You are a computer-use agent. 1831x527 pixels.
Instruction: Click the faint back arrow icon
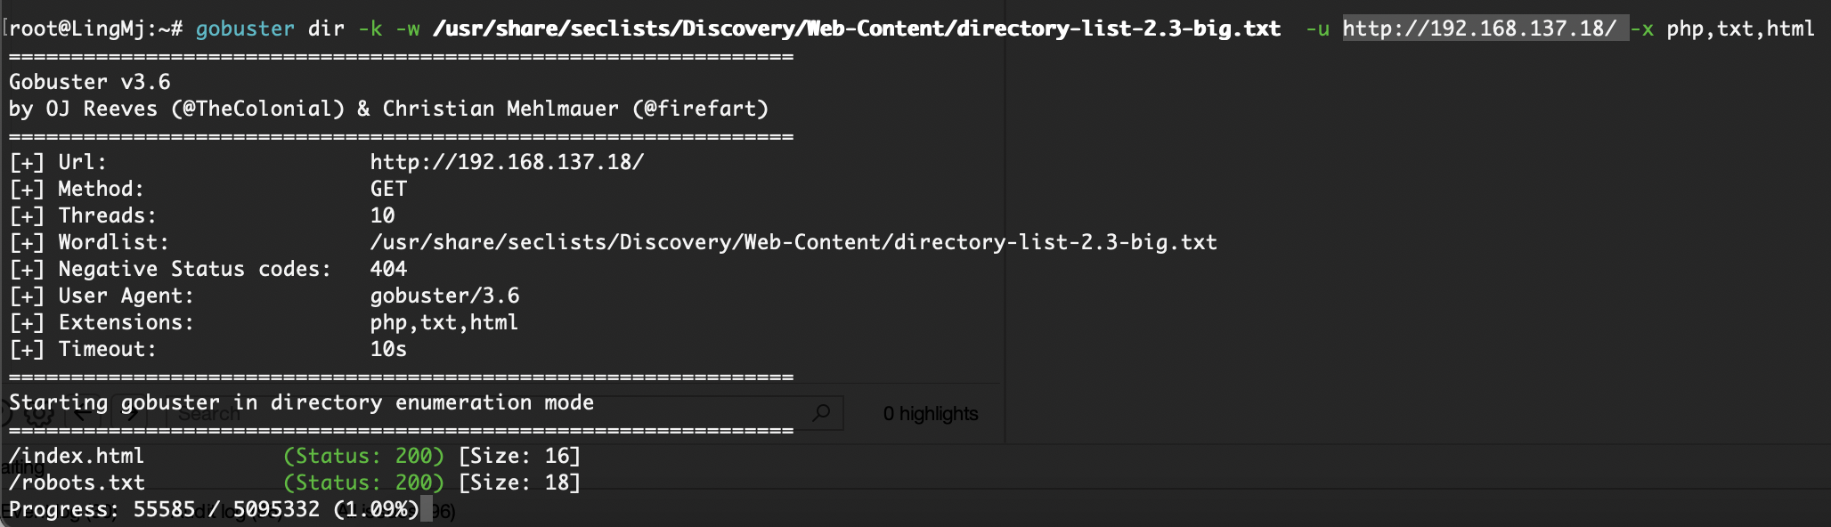click(83, 414)
